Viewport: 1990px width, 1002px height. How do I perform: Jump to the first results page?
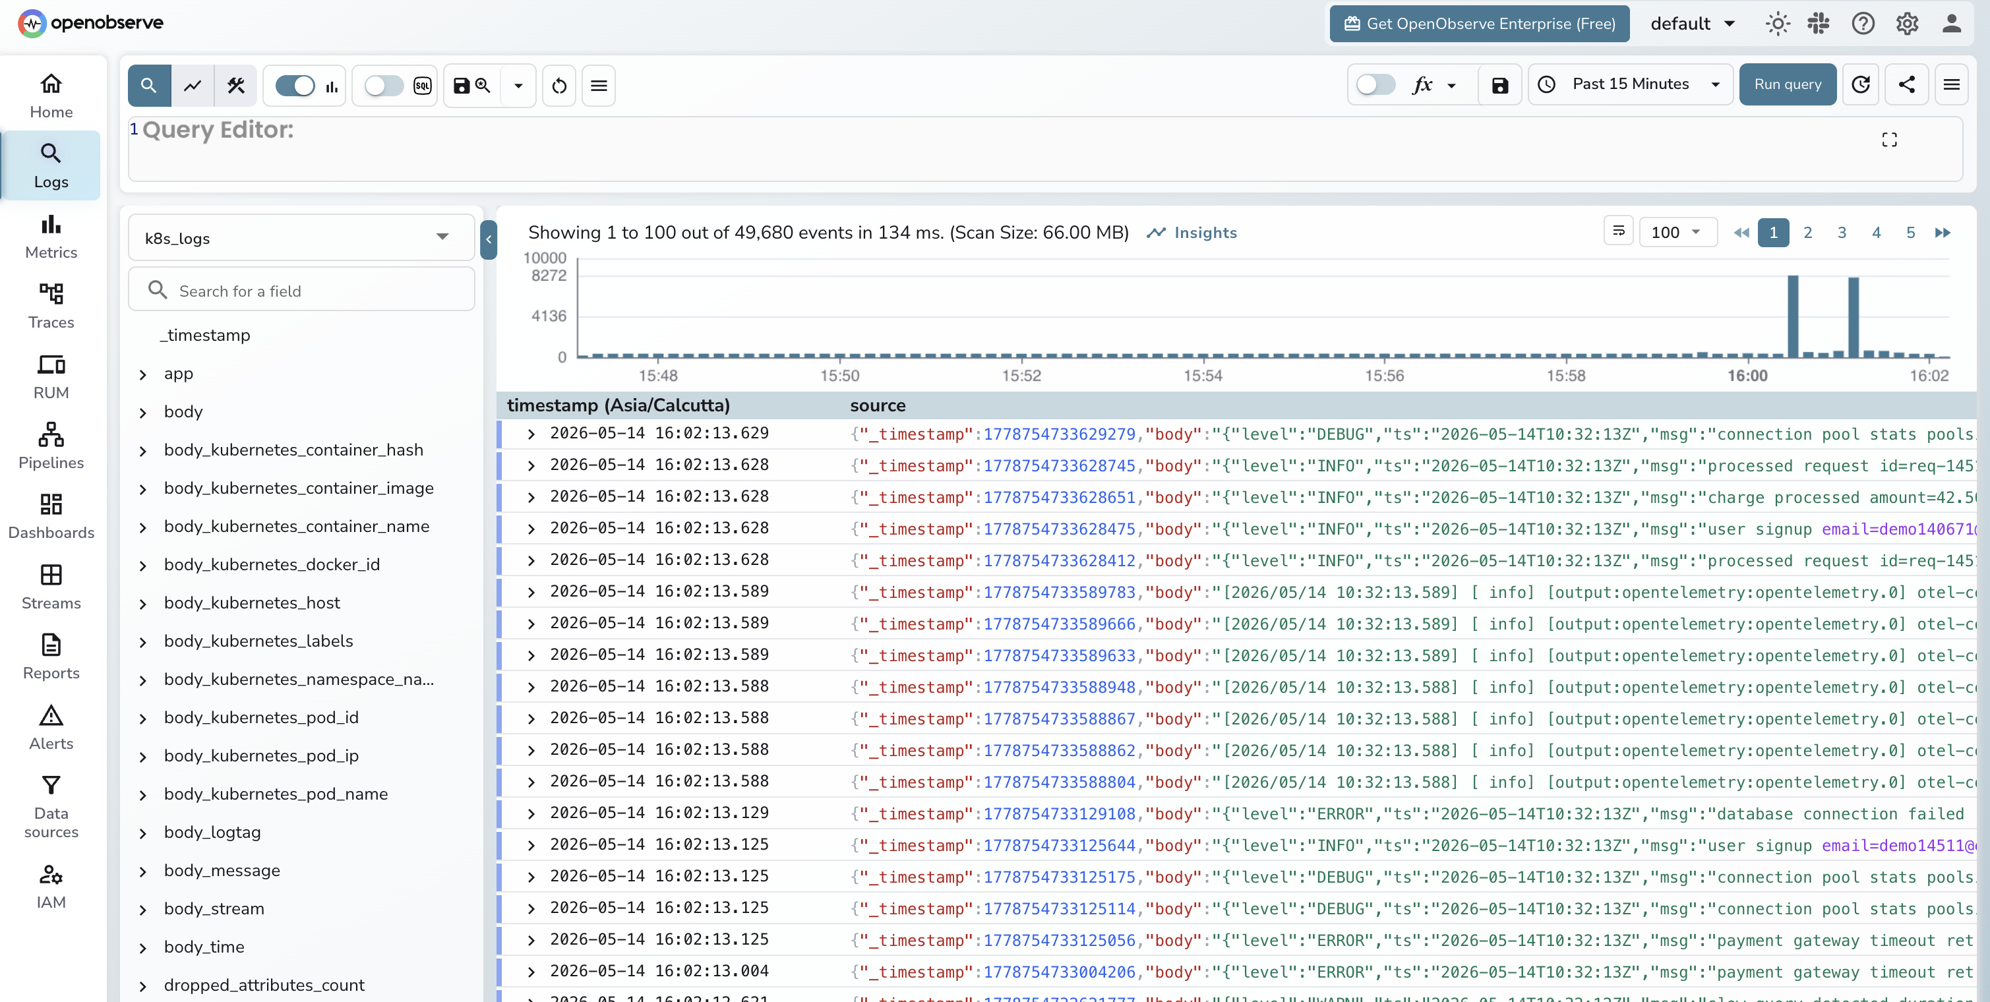click(x=1741, y=233)
